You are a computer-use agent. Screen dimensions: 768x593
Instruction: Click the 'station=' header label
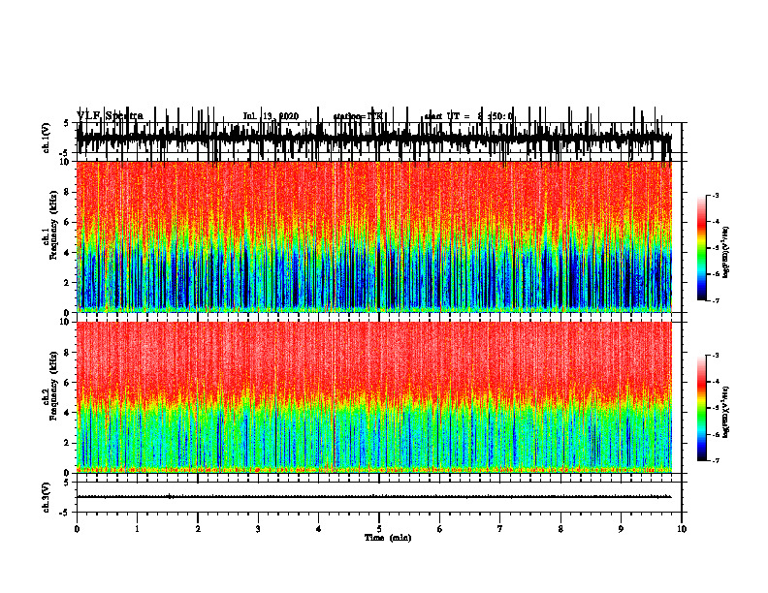(350, 116)
